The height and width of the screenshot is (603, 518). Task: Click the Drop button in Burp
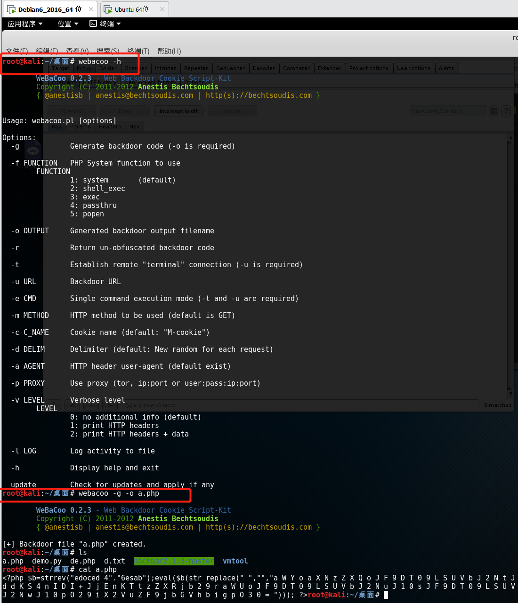point(125,111)
